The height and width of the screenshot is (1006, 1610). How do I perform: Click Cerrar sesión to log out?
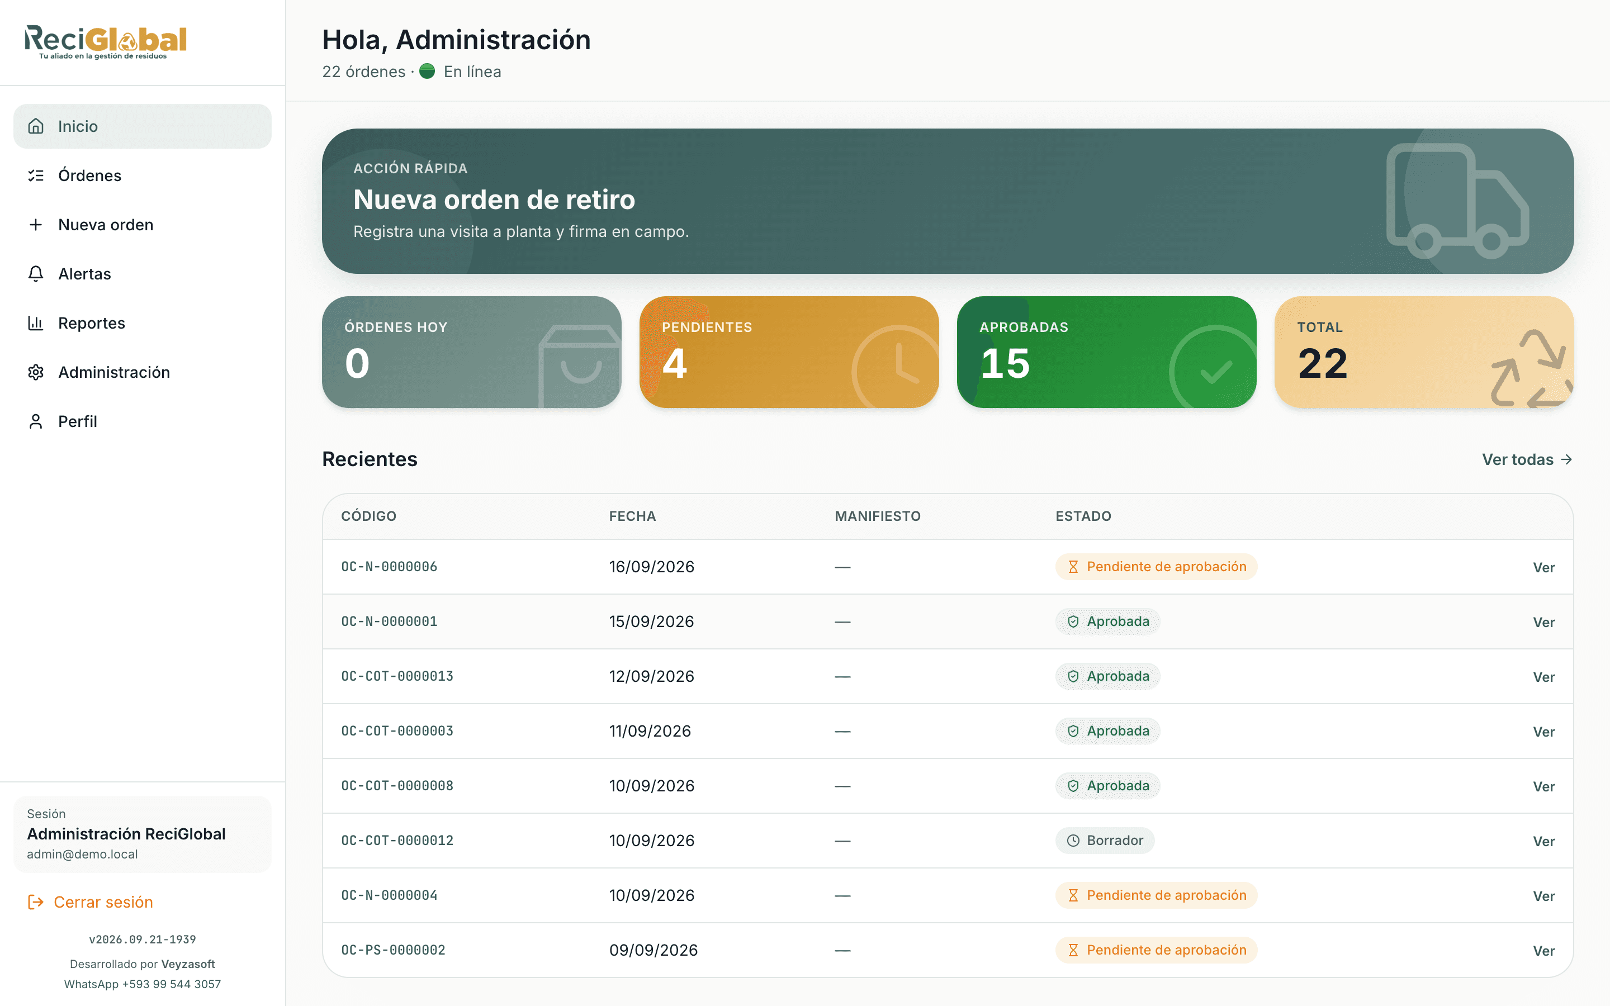(x=91, y=902)
